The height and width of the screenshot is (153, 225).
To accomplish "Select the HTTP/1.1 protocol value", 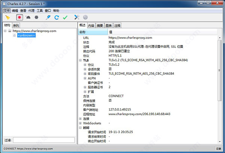I will tap(115, 56).
